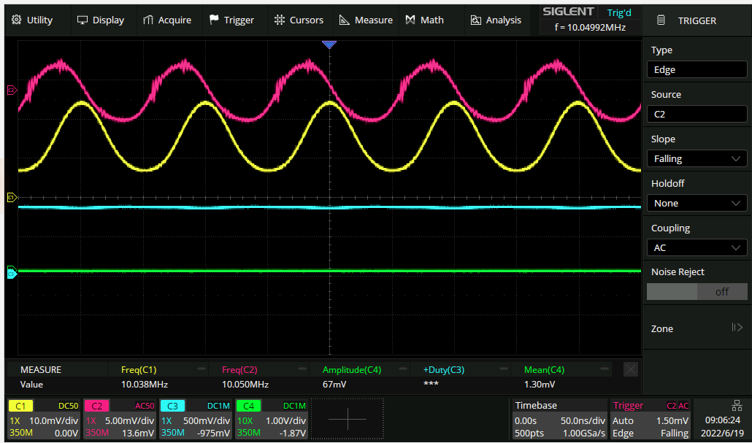Click the Display monitor icon
Viewport: 752px width, 443px height.
pos(83,20)
